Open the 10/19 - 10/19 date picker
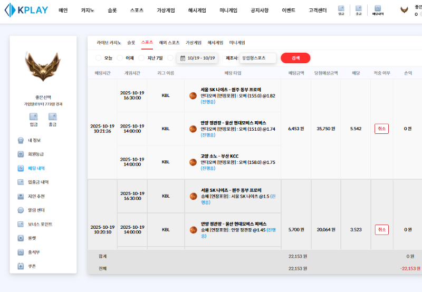This screenshot has height=292, width=422. (197, 58)
